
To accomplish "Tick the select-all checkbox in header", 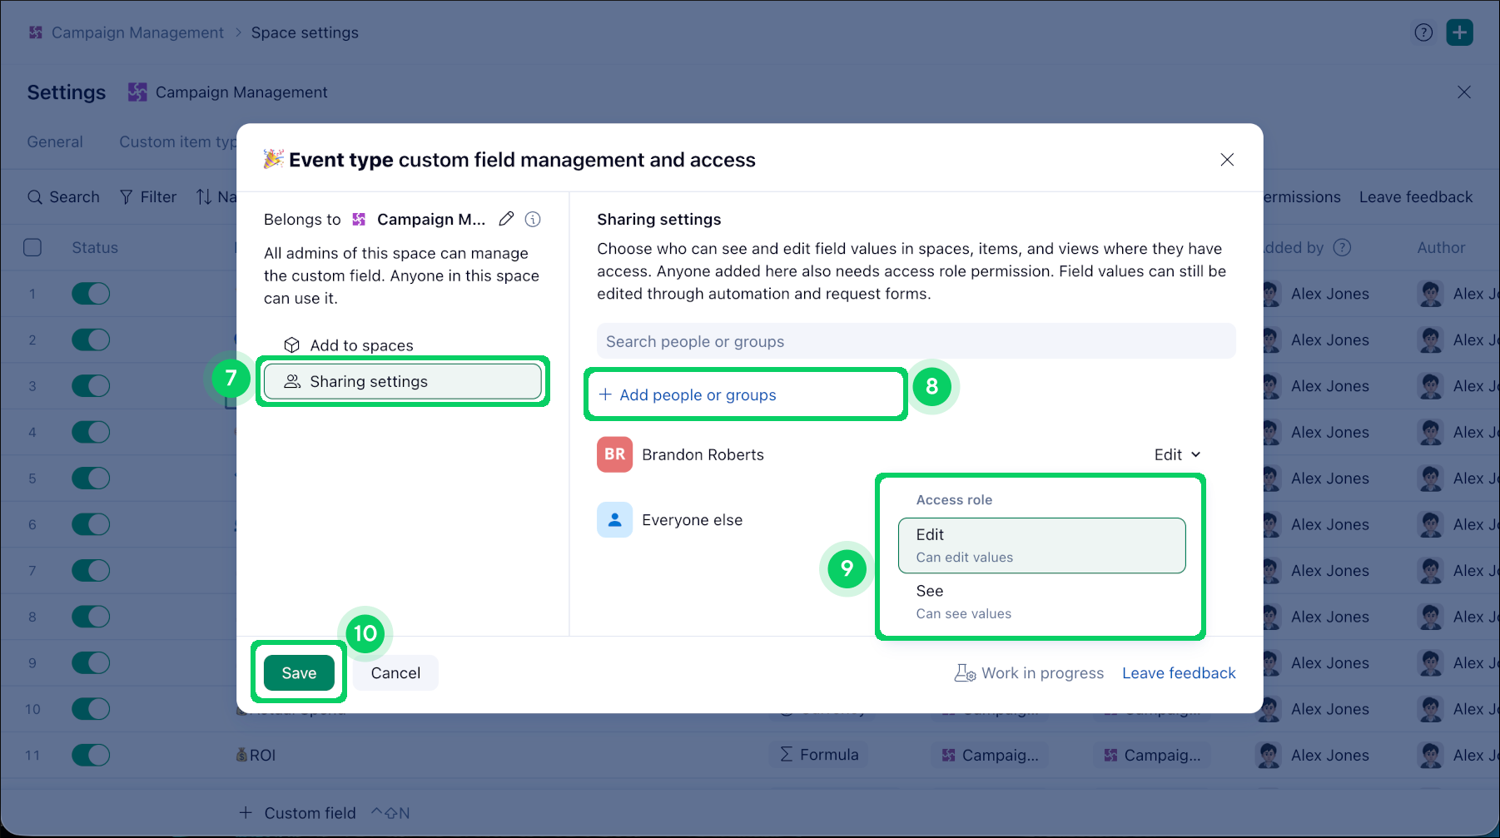I will pyautogui.click(x=32, y=247).
